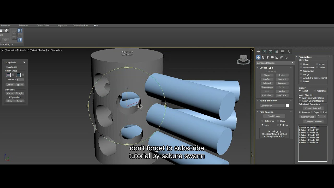Click the first Adjust Loops icon
Image resolution: width=334 pixels, height=188 pixels.
click(8, 75)
